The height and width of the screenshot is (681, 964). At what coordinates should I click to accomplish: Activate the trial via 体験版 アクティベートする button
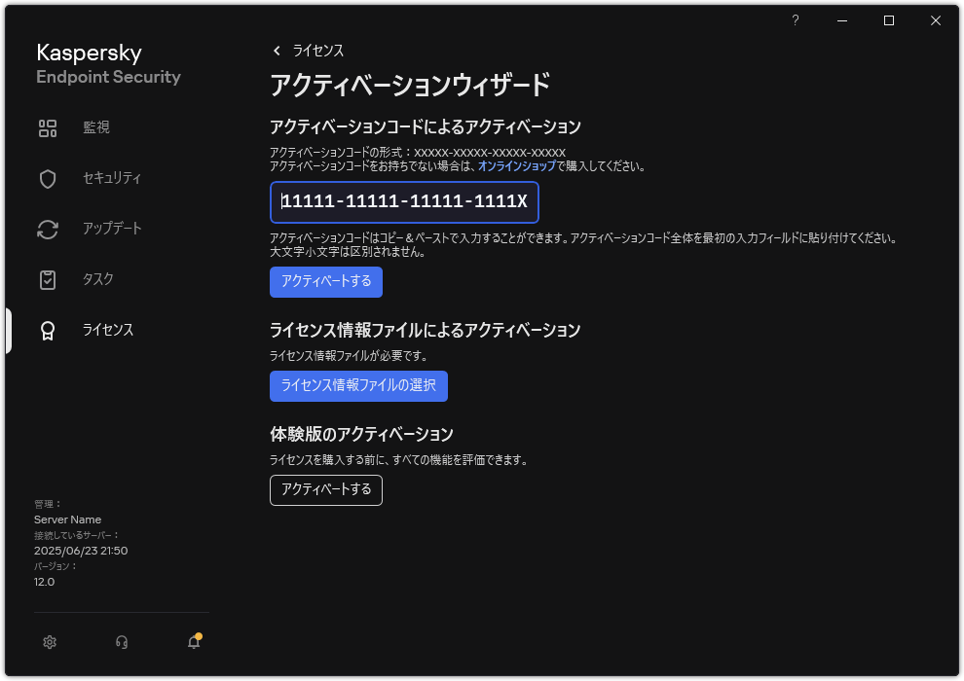click(325, 490)
